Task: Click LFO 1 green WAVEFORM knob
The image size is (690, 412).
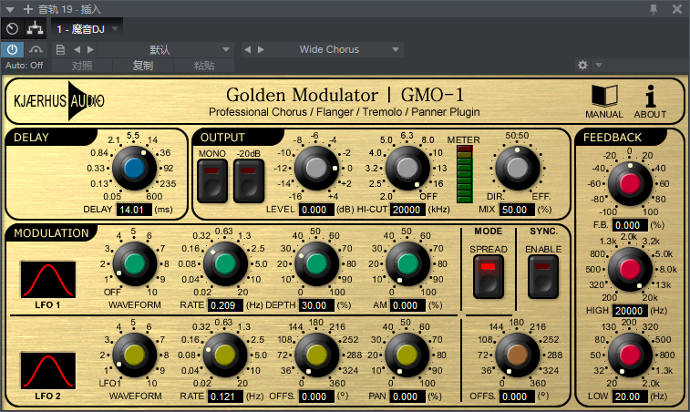Action: (134, 263)
